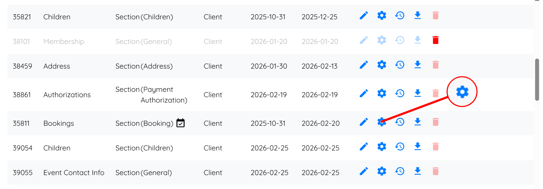Download the Children row 39054

(x=417, y=146)
